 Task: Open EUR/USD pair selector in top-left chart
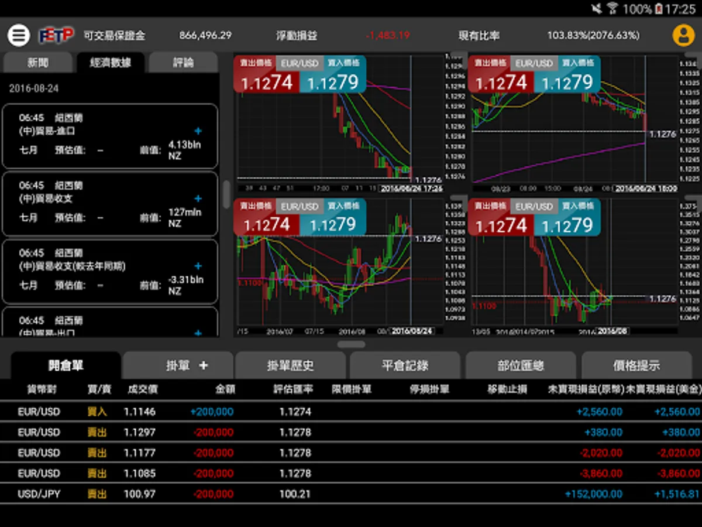pyautogui.click(x=300, y=62)
